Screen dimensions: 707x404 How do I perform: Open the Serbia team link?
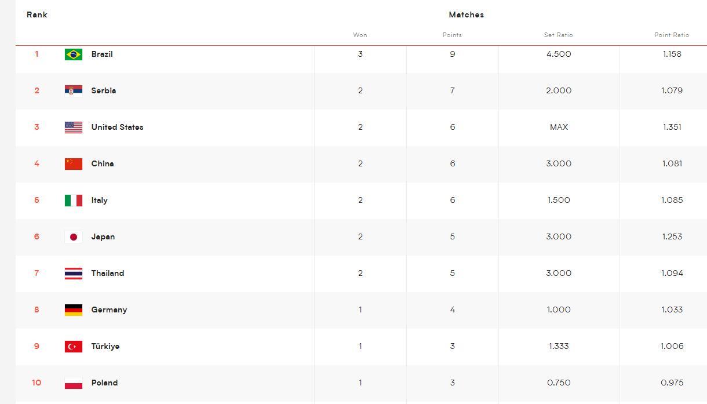(x=104, y=90)
